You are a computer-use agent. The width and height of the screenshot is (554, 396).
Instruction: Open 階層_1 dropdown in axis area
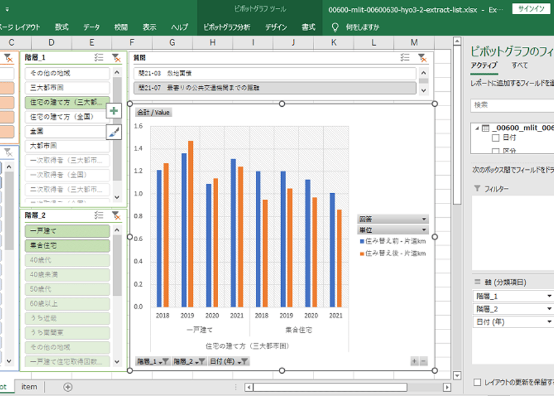point(549,296)
